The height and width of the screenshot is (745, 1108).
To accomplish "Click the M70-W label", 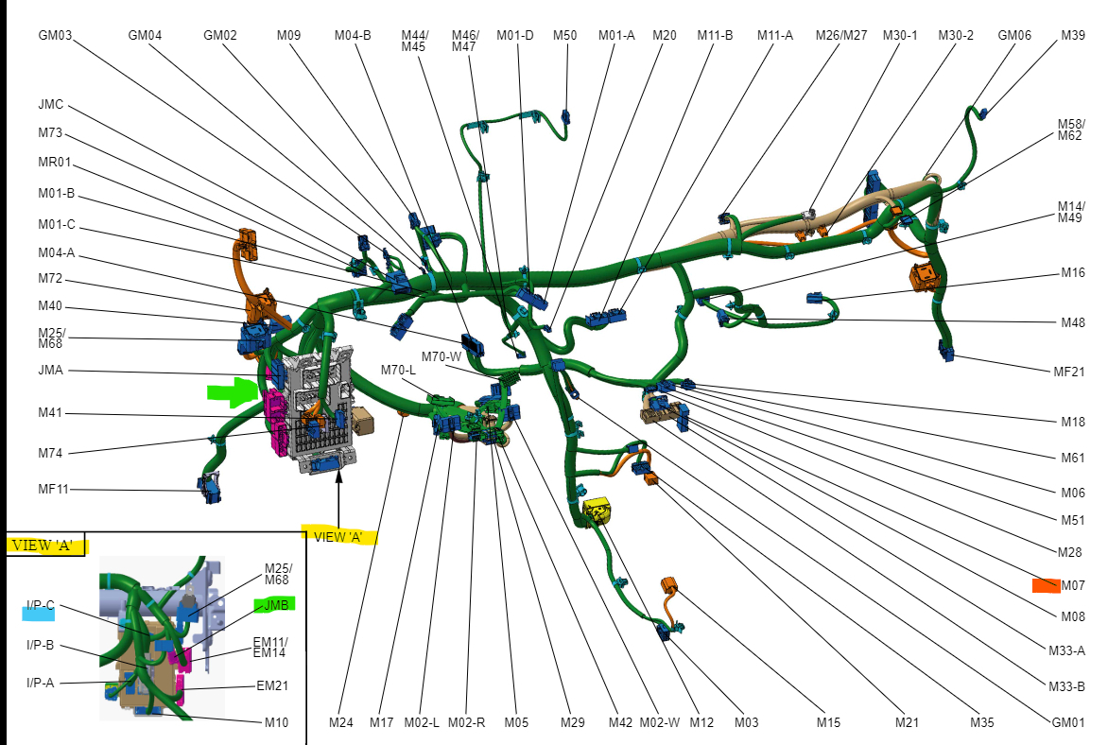I will pyautogui.click(x=441, y=357).
